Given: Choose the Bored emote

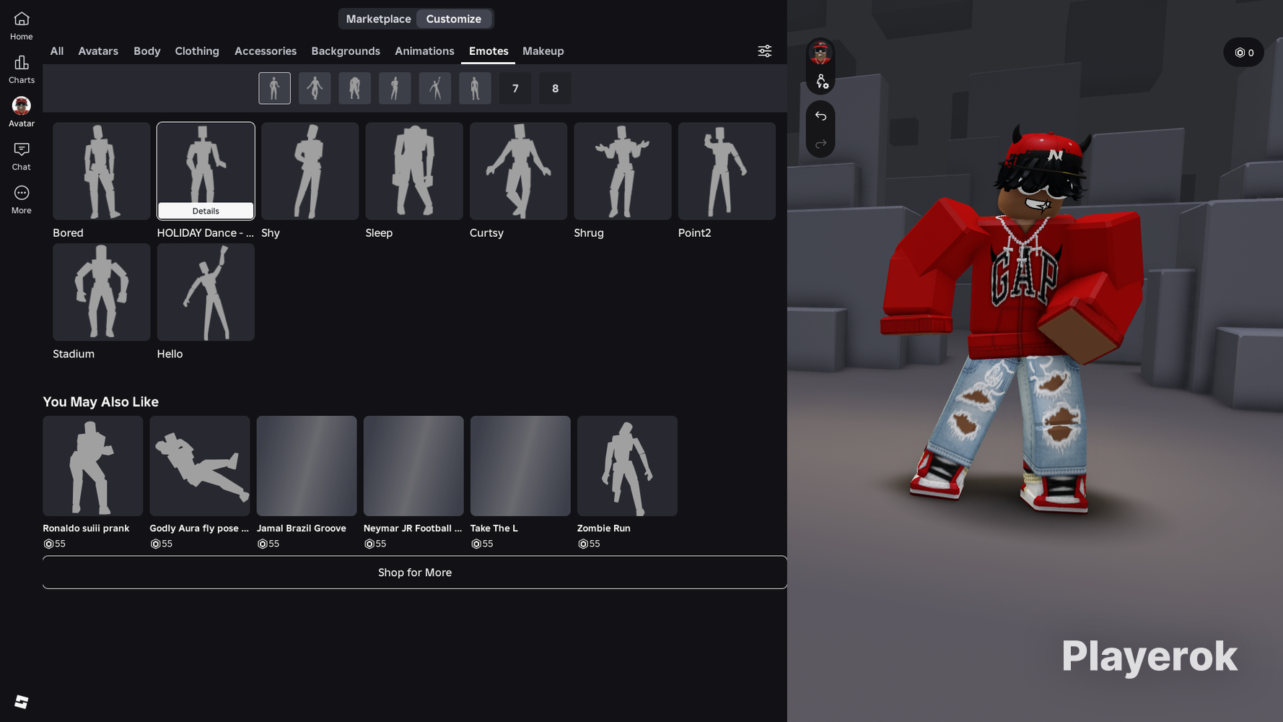Looking at the screenshot, I should (102, 171).
